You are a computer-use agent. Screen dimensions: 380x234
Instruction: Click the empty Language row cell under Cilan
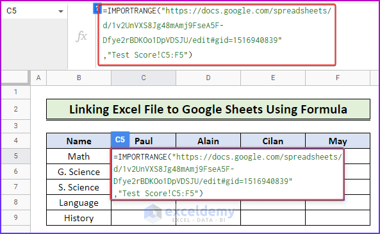(273, 205)
